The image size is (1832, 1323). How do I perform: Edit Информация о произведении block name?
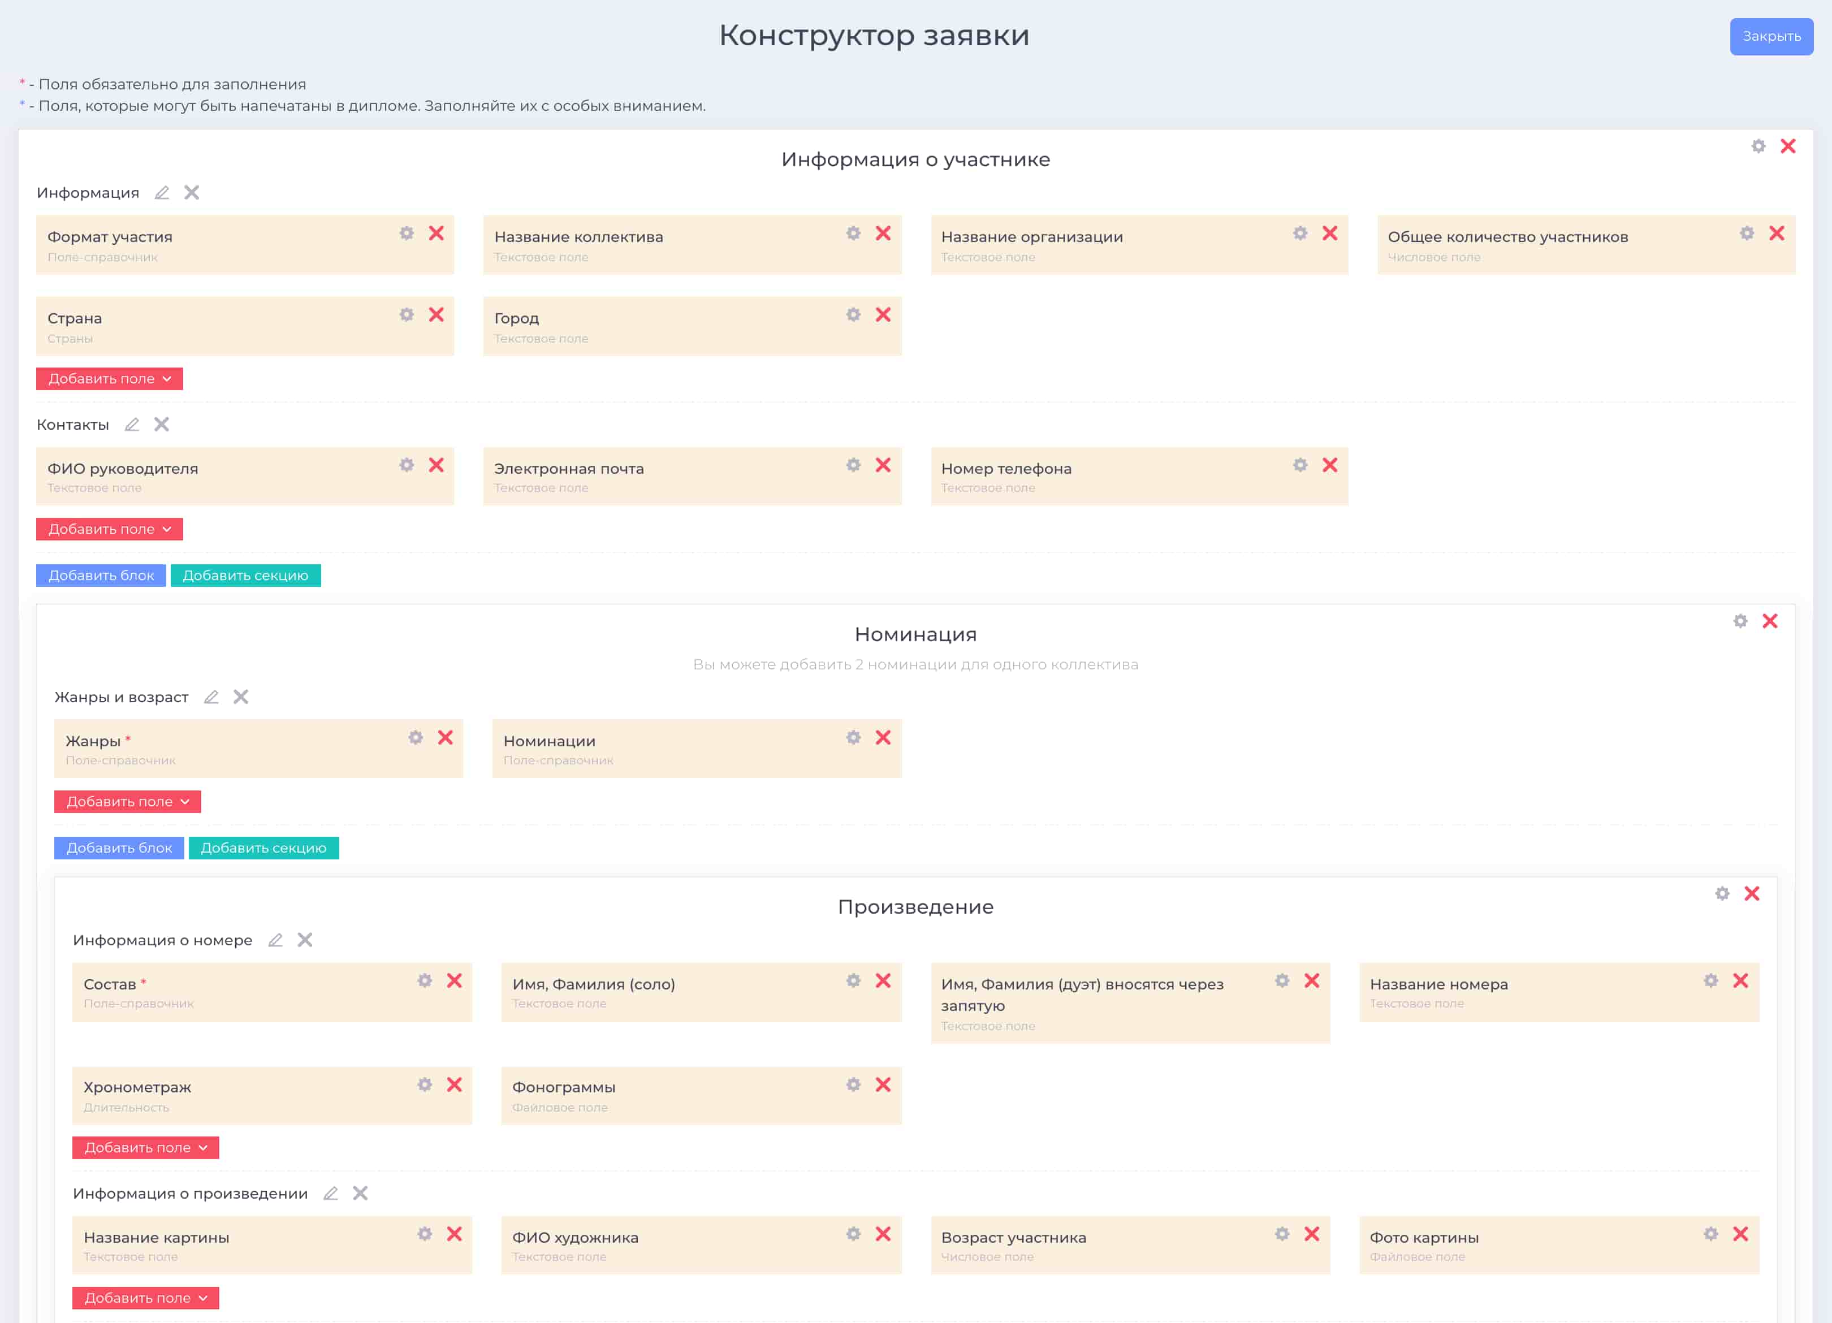pos(330,1194)
